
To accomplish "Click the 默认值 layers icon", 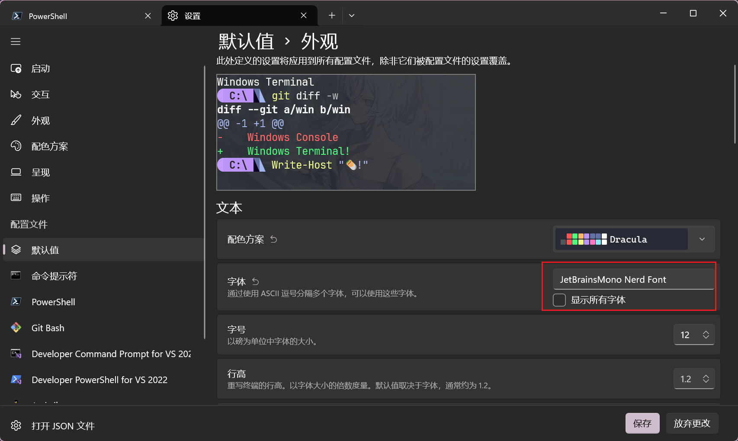I will coord(16,250).
